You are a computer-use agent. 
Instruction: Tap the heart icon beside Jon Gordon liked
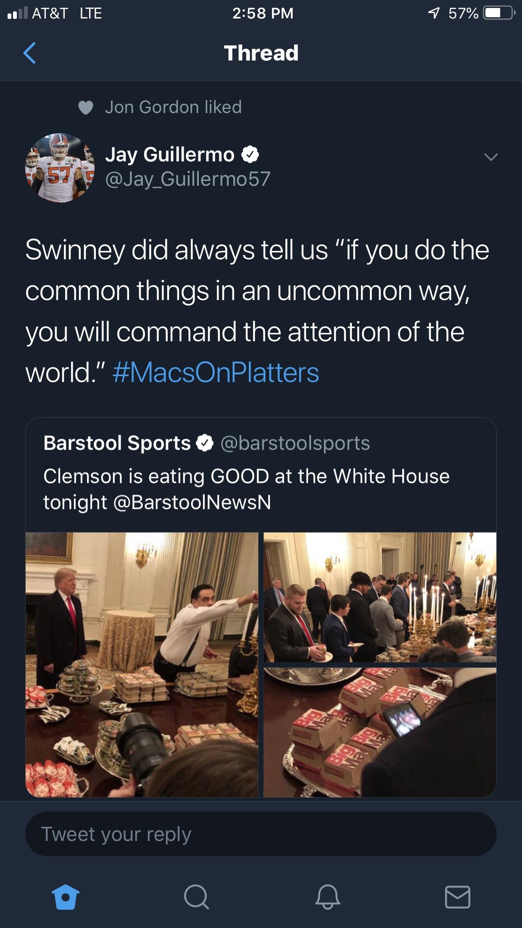coord(86,108)
